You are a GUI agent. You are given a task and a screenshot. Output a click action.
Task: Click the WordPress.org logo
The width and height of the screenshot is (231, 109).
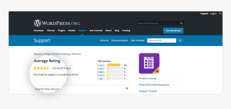coord(57,23)
